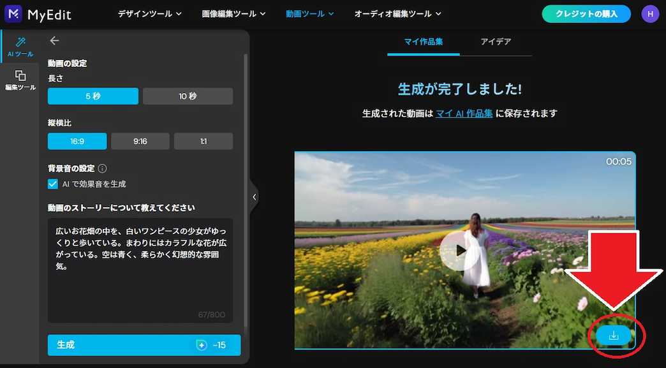
Task: Click the user profile avatar icon
Action: pyautogui.click(x=649, y=13)
